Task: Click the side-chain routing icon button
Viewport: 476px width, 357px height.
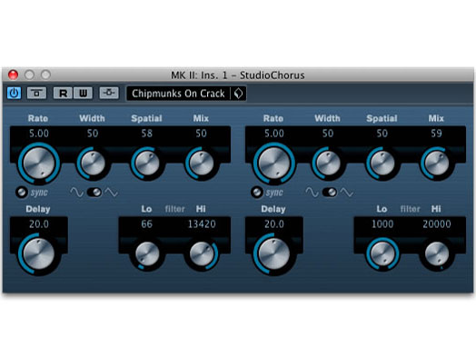Action: tap(109, 93)
